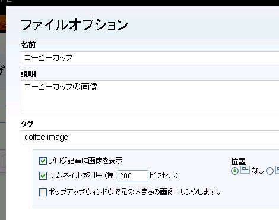Click the 名前 input field with コーヒーカップ
The image size is (279, 220).
pyautogui.click(x=150, y=58)
